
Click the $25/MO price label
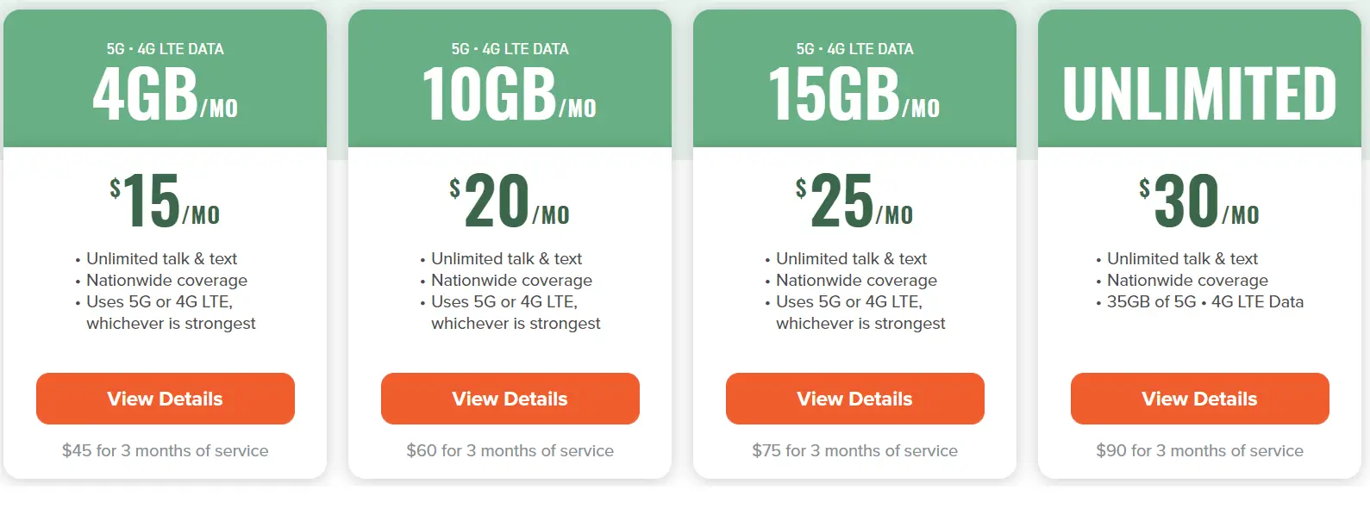point(854,201)
